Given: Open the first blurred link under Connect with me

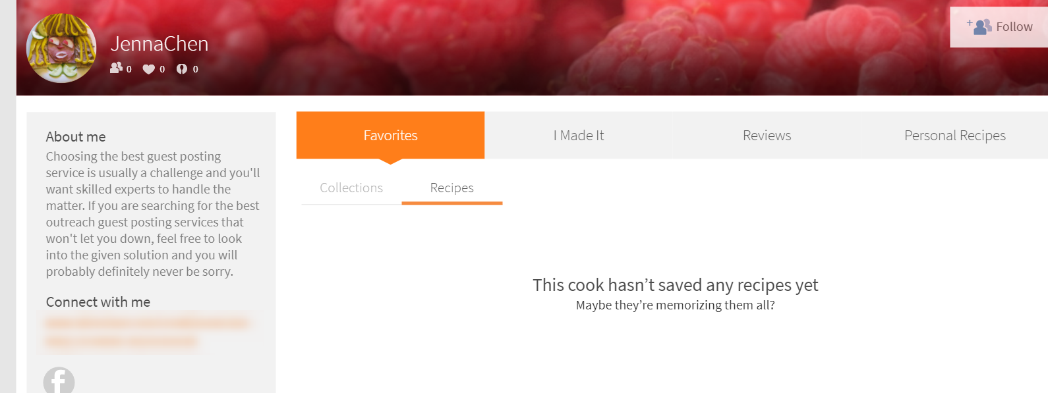Looking at the screenshot, I should [146, 323].
